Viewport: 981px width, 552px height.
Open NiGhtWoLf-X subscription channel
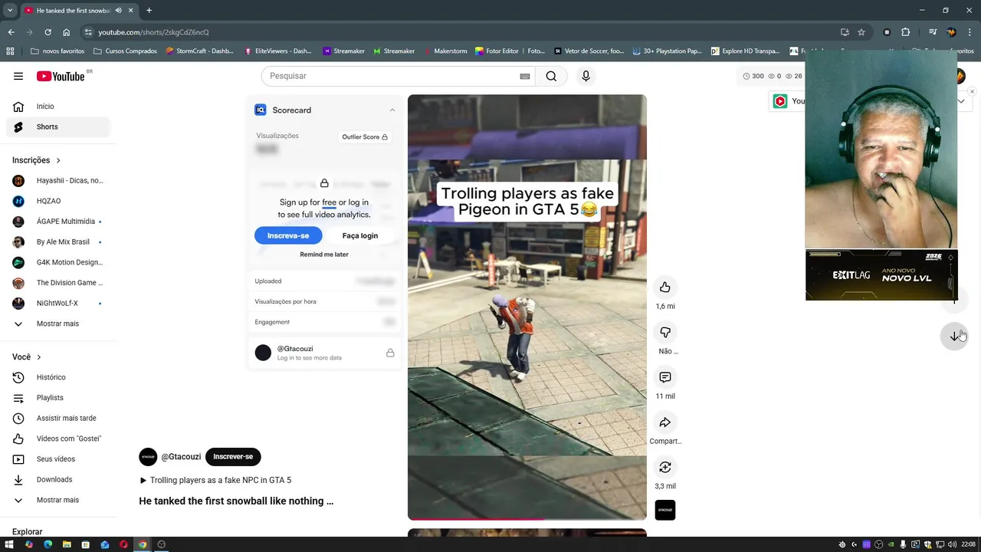pyautogui.click(x=58, y=304)
